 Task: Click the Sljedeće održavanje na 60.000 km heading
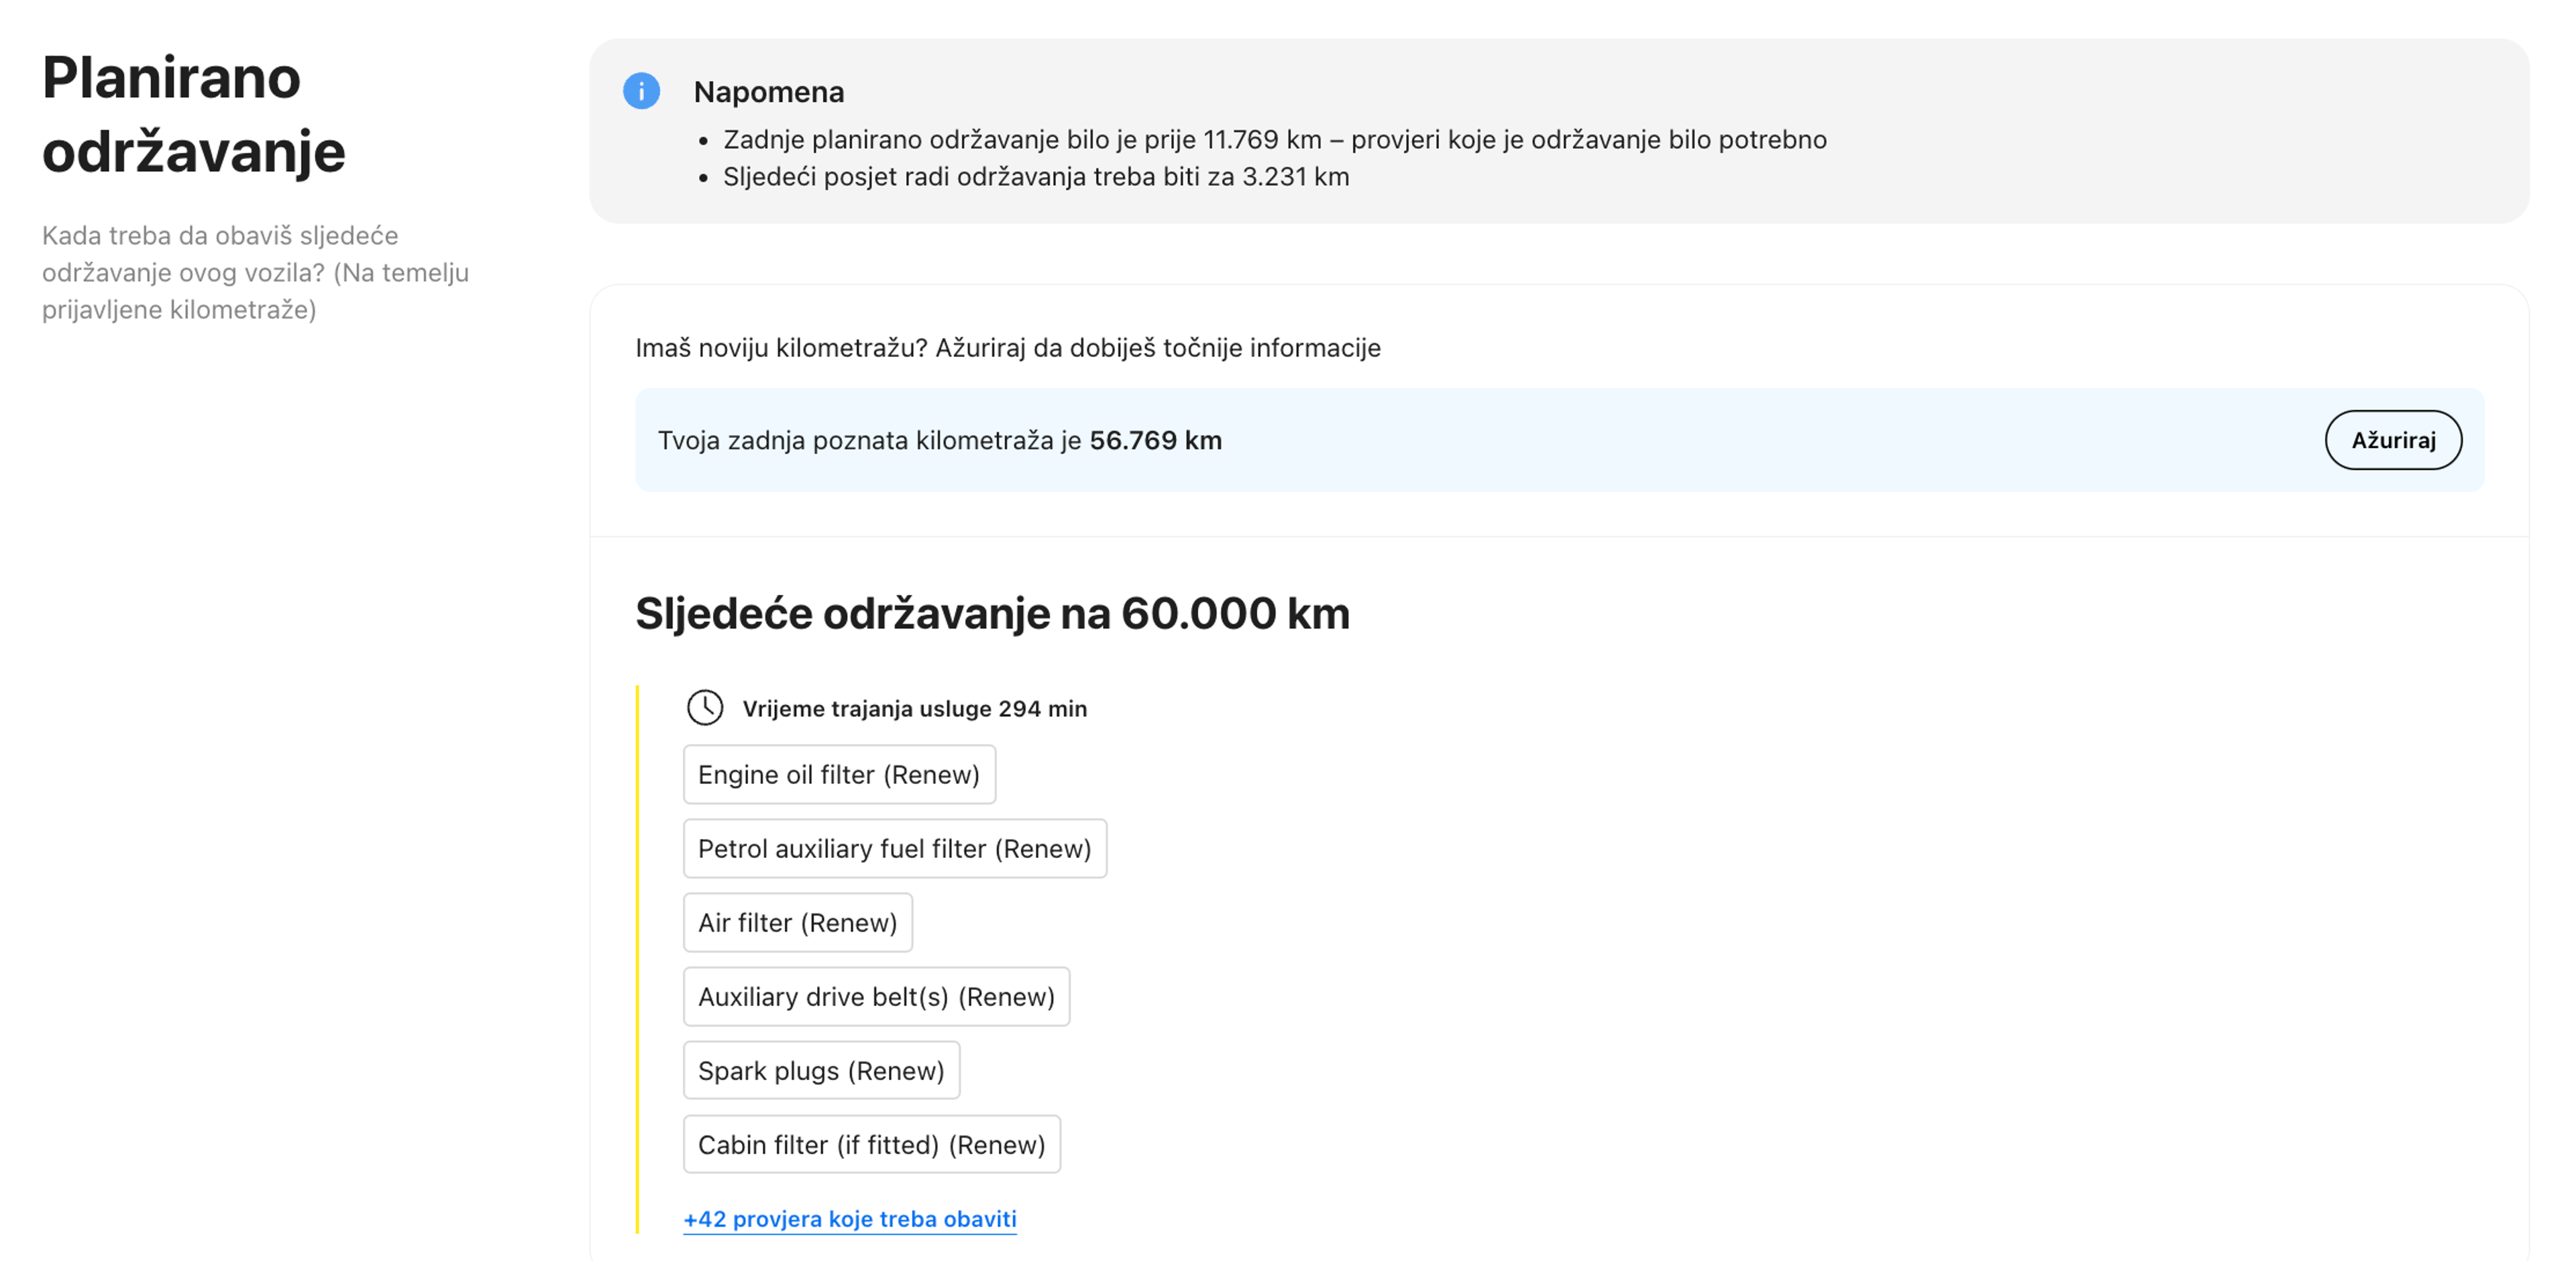(992, 613)
